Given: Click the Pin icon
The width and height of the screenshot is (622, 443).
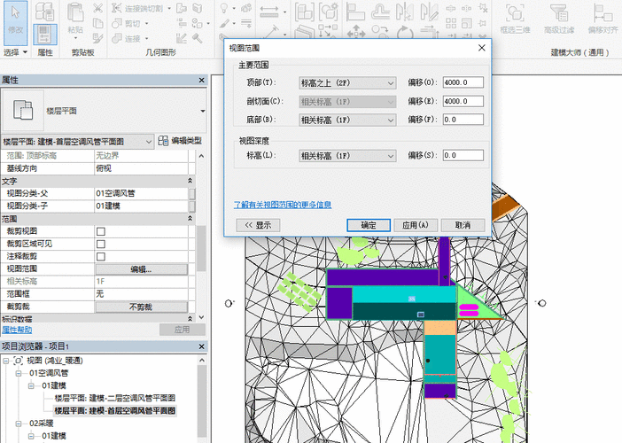Looking at the screenshot, I should pyautogui.click(x=482, y=23).
